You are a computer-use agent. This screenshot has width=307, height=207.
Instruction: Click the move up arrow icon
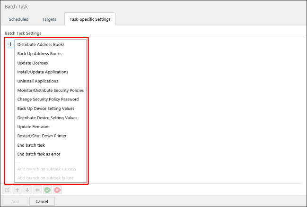[18, 190]
